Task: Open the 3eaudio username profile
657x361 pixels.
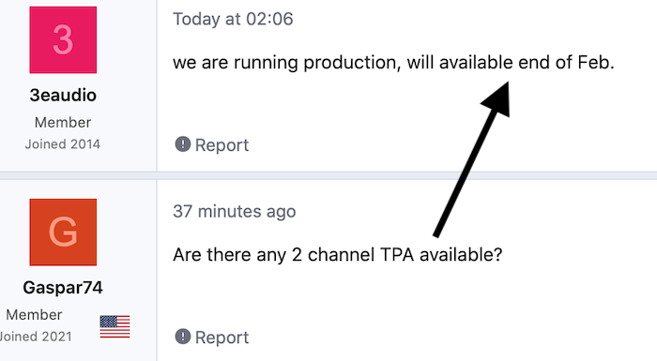Action: [63, 96]
